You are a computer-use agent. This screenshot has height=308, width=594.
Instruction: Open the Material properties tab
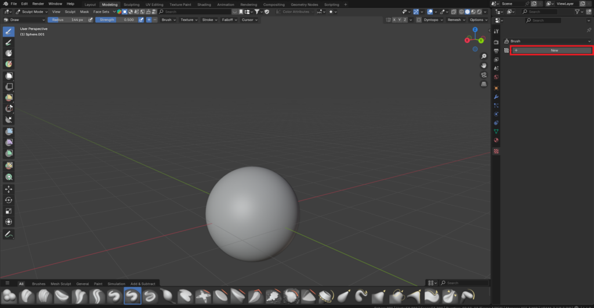497,140
